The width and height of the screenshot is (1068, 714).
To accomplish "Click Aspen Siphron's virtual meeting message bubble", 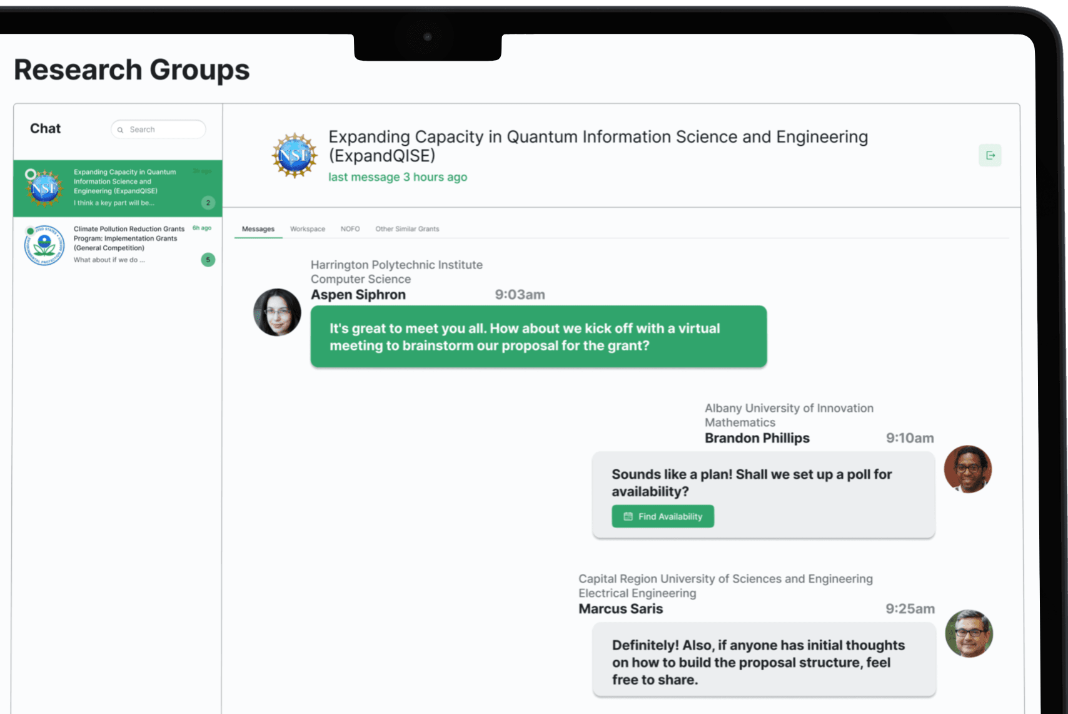I will [x=538, y=337].
